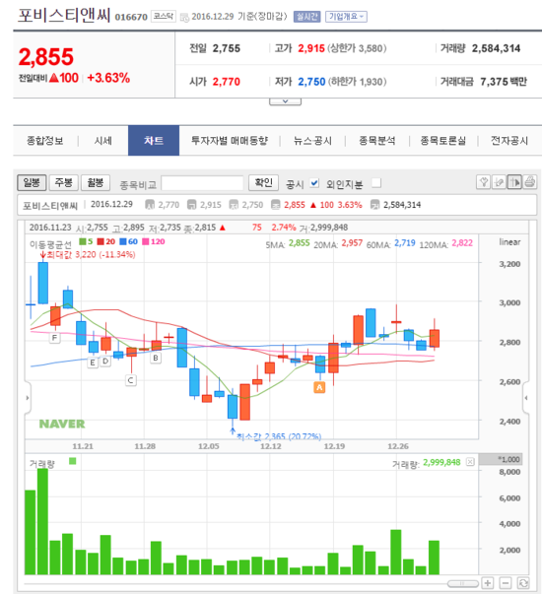The width and height of the screenshot is (542, 594).
Task: Click the tallest green volume bar
Action: (x=42, y=521)
